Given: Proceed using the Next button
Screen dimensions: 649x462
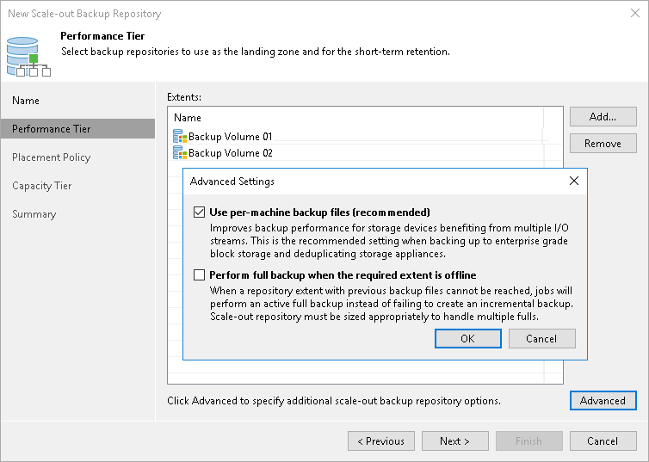Looking at the screenshot, I should pos(454,440).
